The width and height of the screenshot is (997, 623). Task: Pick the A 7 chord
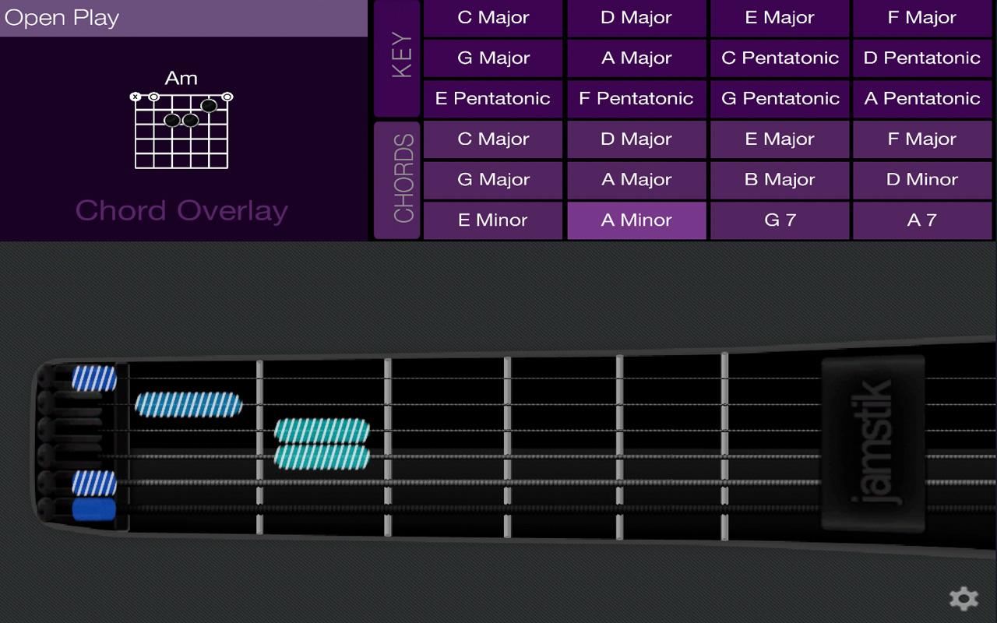(x=922, y=220)
